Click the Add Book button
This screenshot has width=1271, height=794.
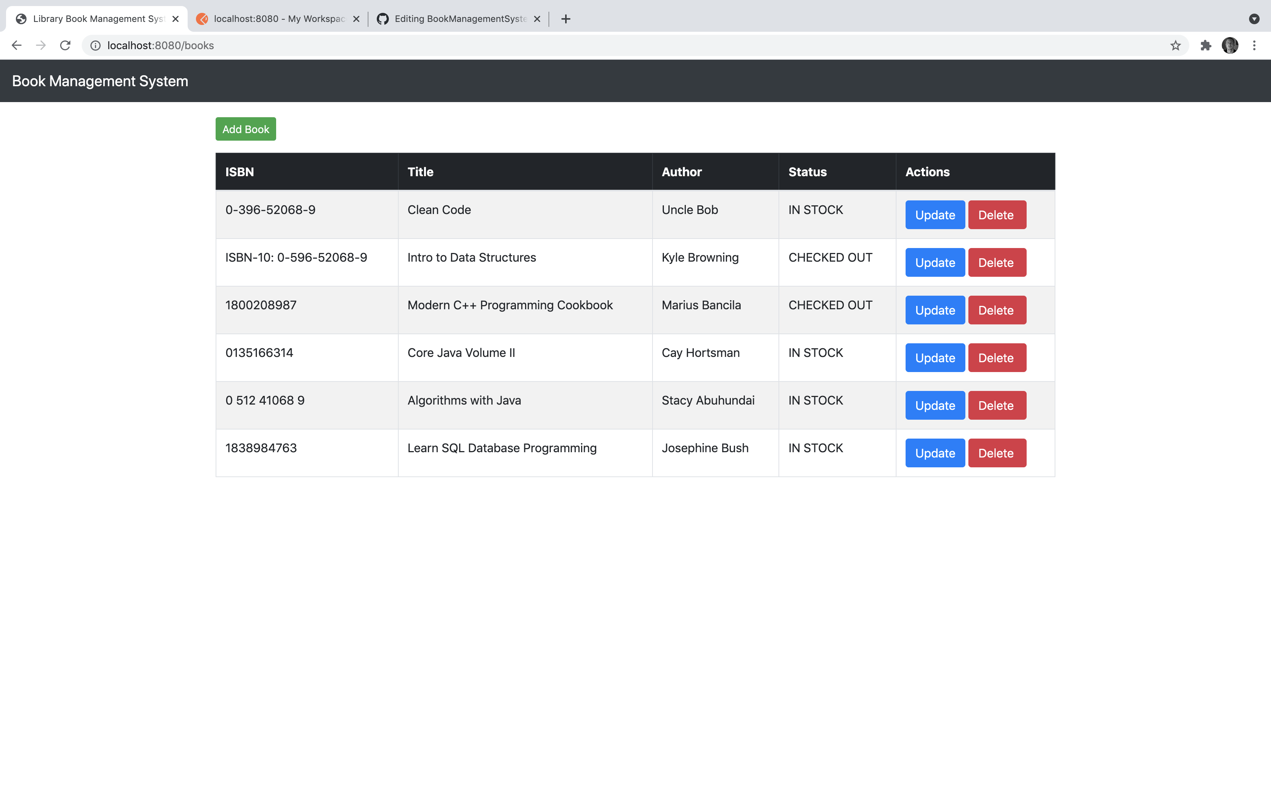[x=245, y=129]
